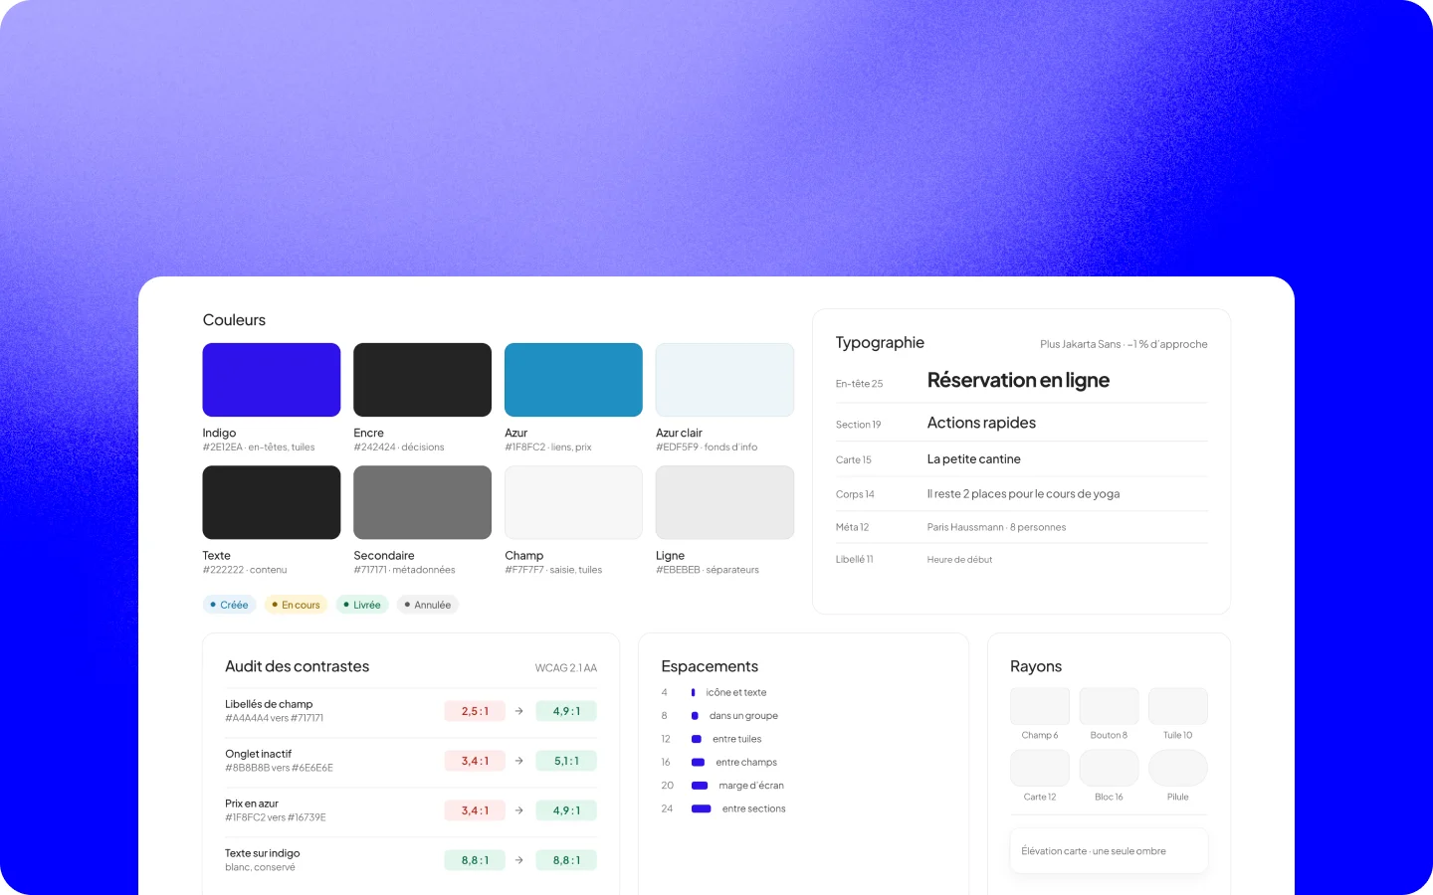1433x895 pixels.
Task: Click arrow icon in Prix en azur row
Action: pos(518,810)
